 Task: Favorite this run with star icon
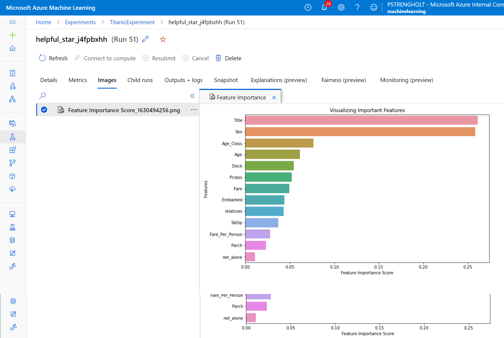pyautogui.click(x=163, y=39)
